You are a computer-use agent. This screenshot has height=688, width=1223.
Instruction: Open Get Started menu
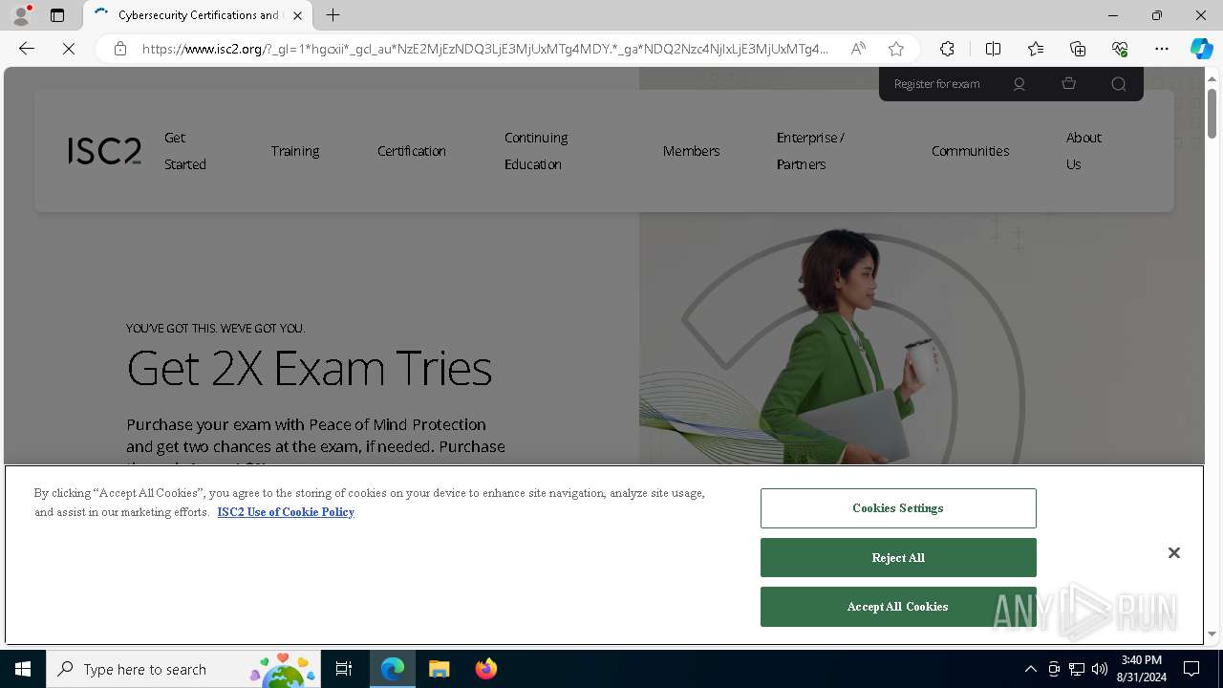185,151
